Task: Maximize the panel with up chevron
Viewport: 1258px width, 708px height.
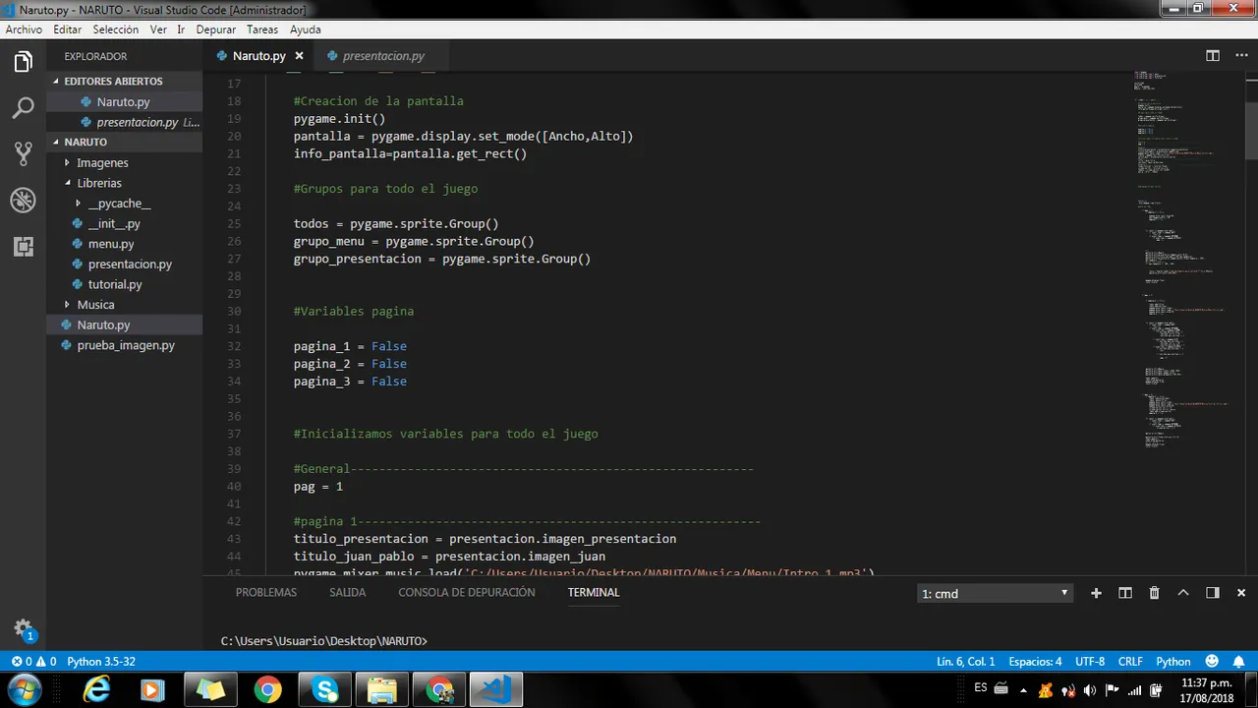Action: point(1183,593)
